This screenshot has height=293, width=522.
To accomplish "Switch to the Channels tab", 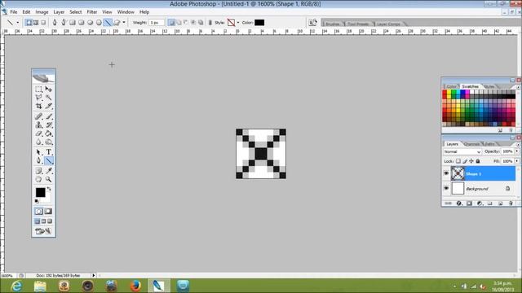I will coord(471,144).
